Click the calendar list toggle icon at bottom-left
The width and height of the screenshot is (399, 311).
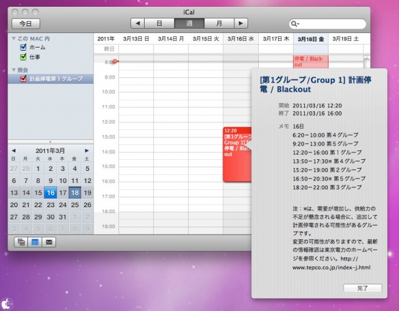click(x=20, y=242)
